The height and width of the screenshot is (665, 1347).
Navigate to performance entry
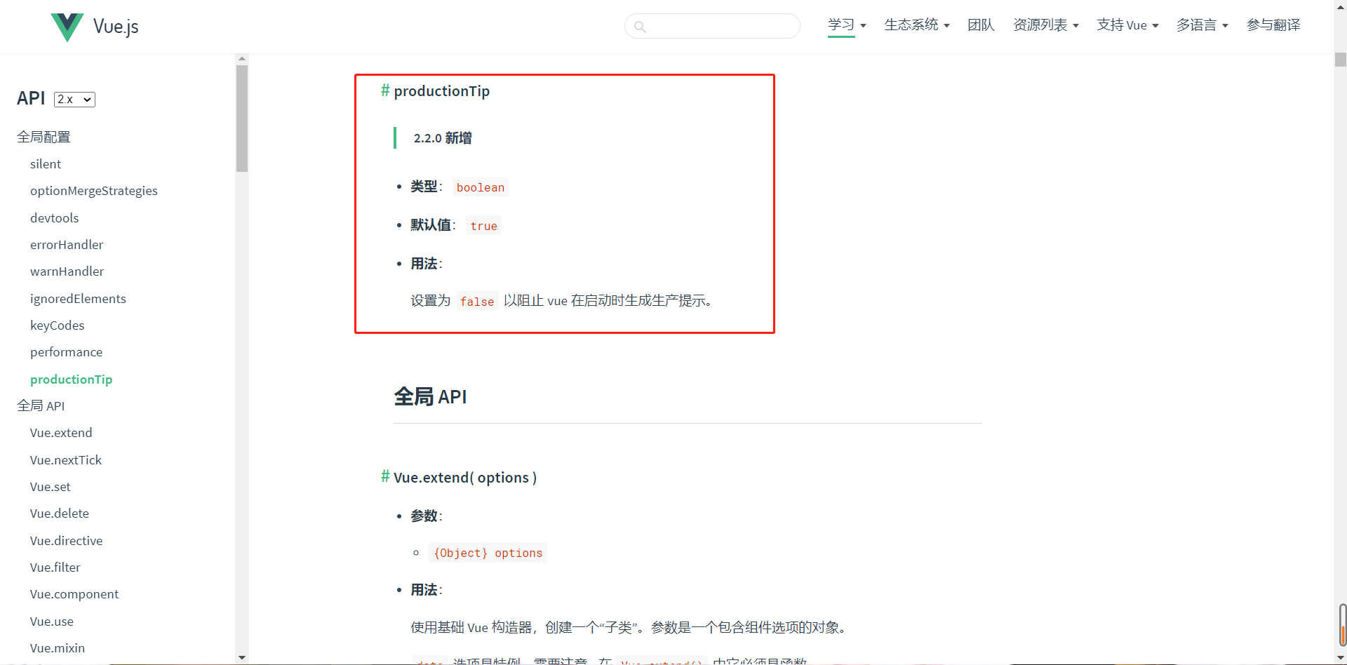click(x=67, y=352)
